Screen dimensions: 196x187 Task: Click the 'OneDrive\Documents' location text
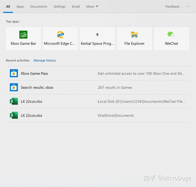116,115
